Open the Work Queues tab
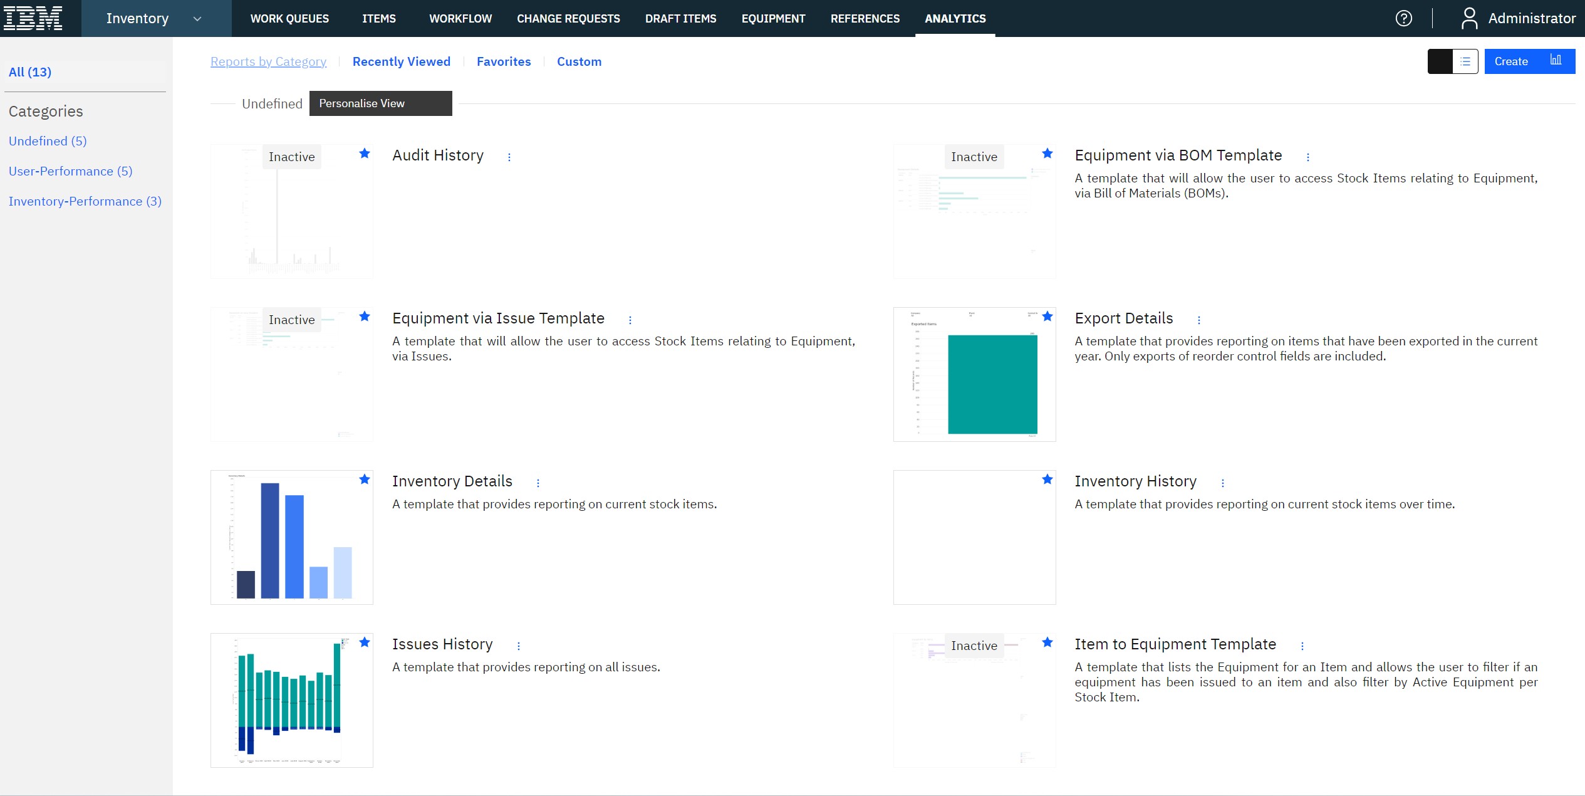Viewport: 1585px width, 796px height. click(x=289, y=19)
